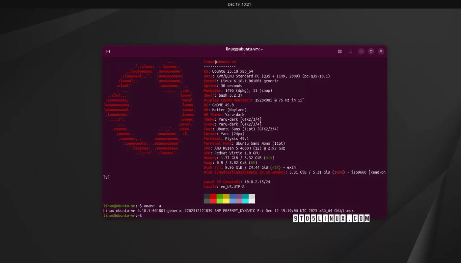The width and height of the screenshot is (461, 263).
Task: Minimize the terminal window
Action: click(x=361, y=51)
